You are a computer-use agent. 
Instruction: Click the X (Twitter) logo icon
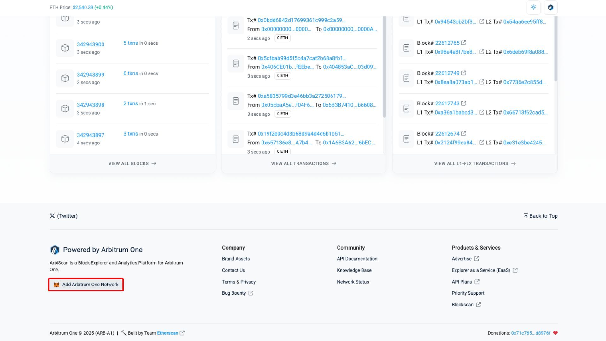coord(52,216)
